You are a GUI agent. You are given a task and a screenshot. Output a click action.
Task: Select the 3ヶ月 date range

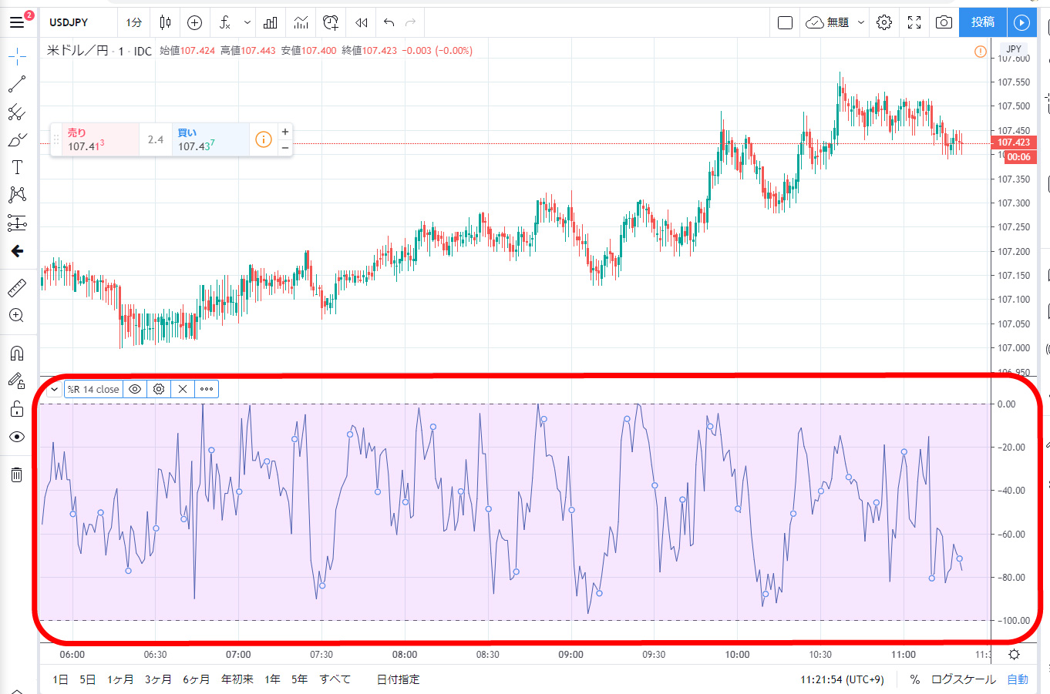(158, 679)
